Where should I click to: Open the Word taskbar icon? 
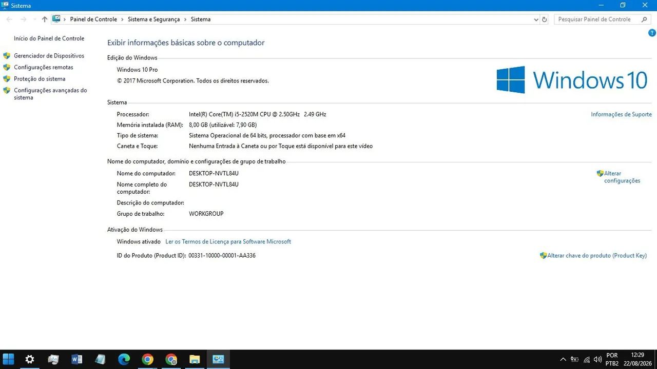pyautogui.click(x=77, y=359)
